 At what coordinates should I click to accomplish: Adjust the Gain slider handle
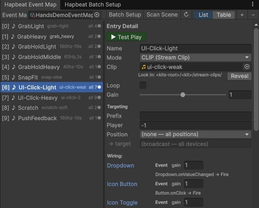coord(183,95)
